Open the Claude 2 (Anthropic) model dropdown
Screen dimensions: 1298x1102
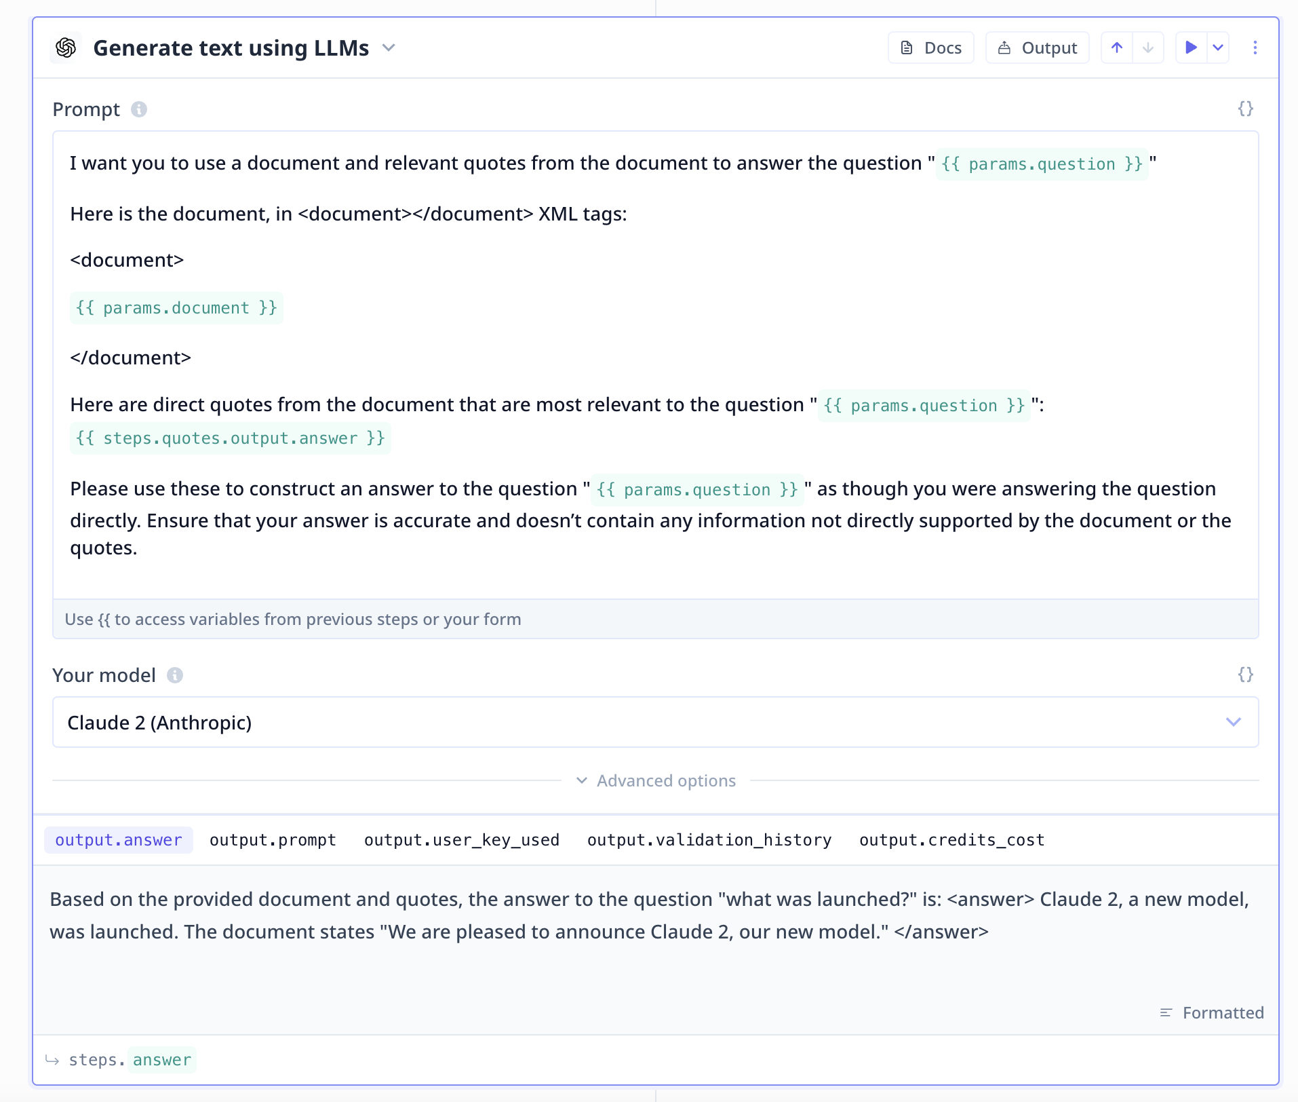[x=655, y=722]
